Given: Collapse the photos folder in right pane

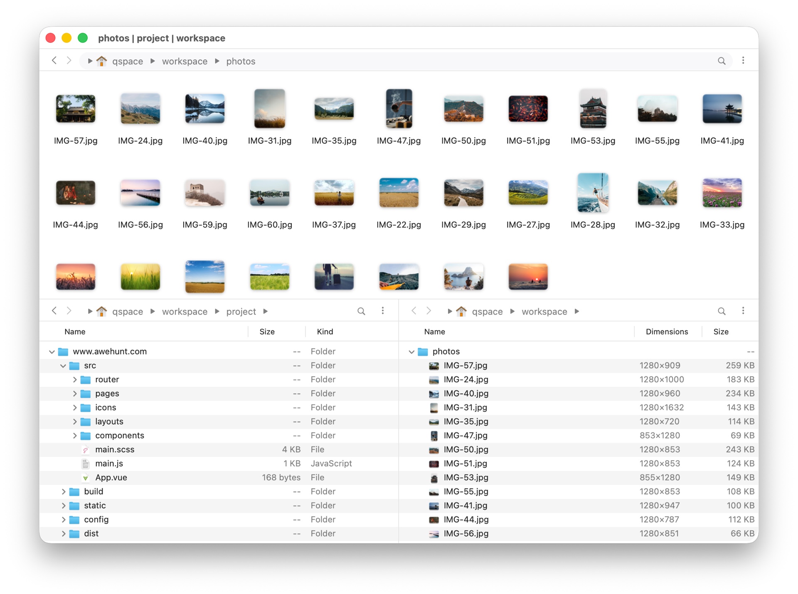Looking at the screenshot, I should tap(411, 351).
